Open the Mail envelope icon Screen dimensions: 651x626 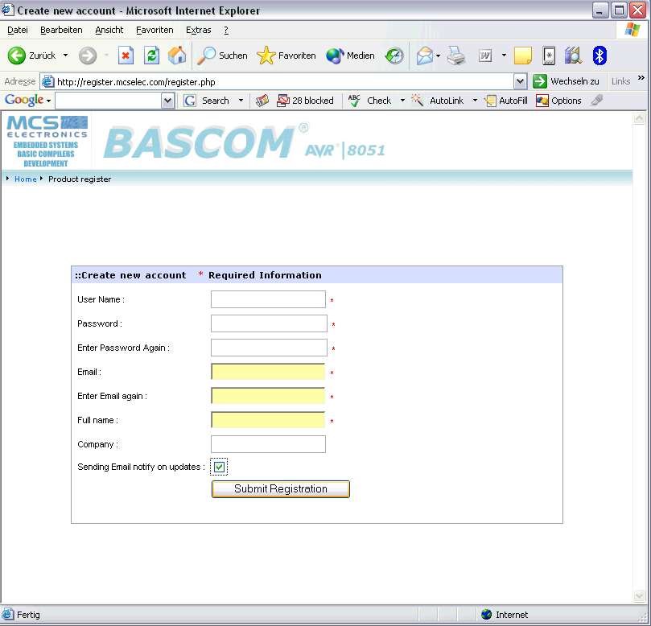[424, 56]
